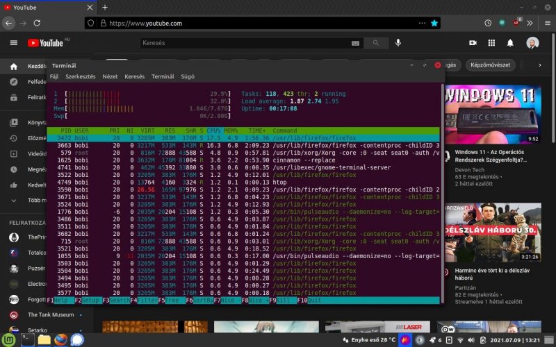556x347 pixels.
Task: Click htop F5 Tree function
Action: click(172, 301)
